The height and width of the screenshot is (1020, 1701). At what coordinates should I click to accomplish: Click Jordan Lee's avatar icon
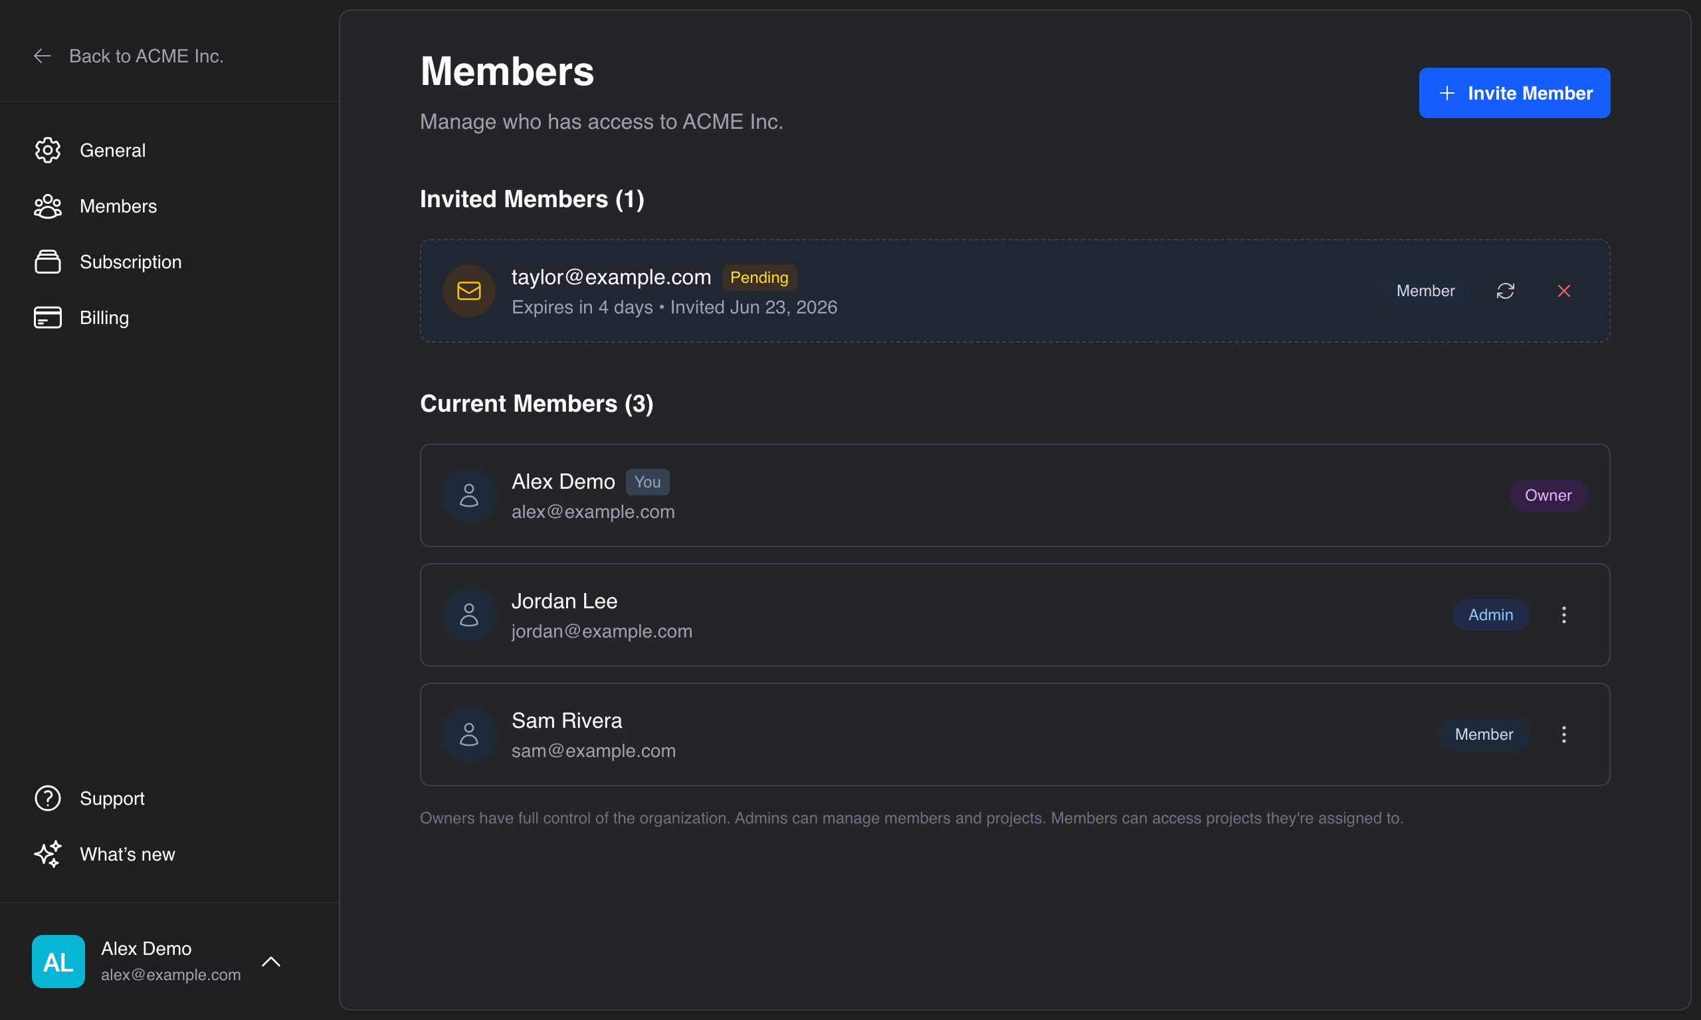[469, 614]
